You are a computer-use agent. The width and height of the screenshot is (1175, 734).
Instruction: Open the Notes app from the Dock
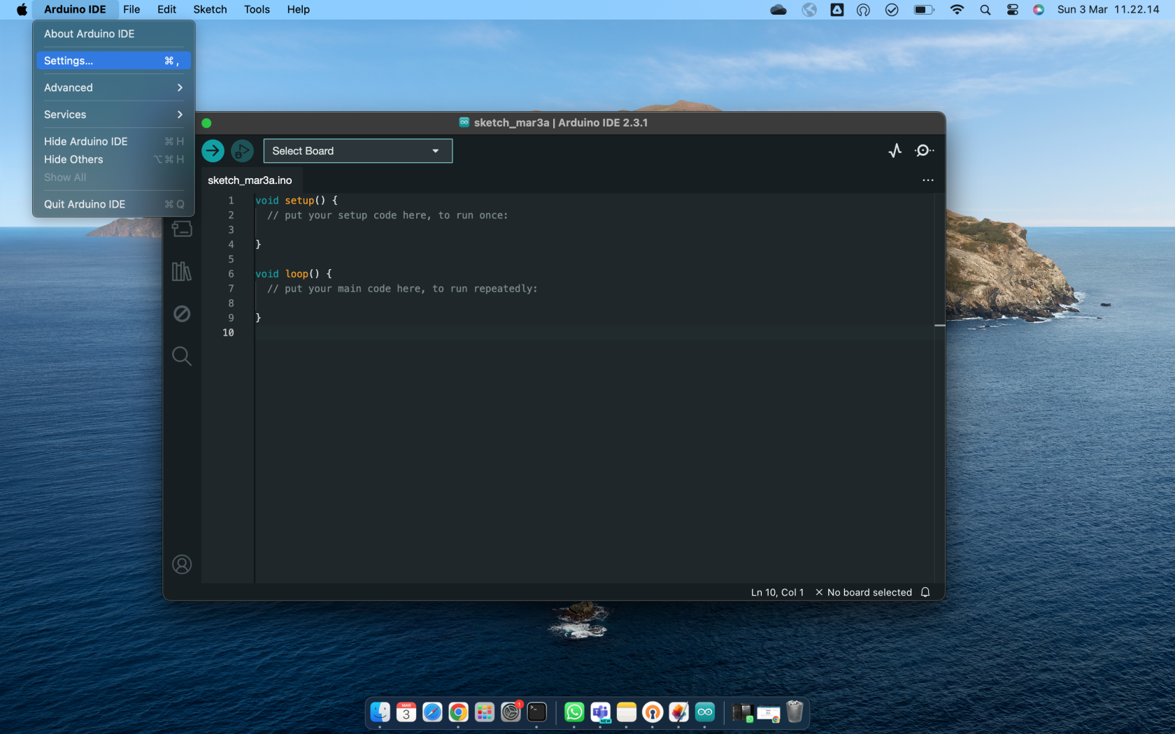coord(627,712)
